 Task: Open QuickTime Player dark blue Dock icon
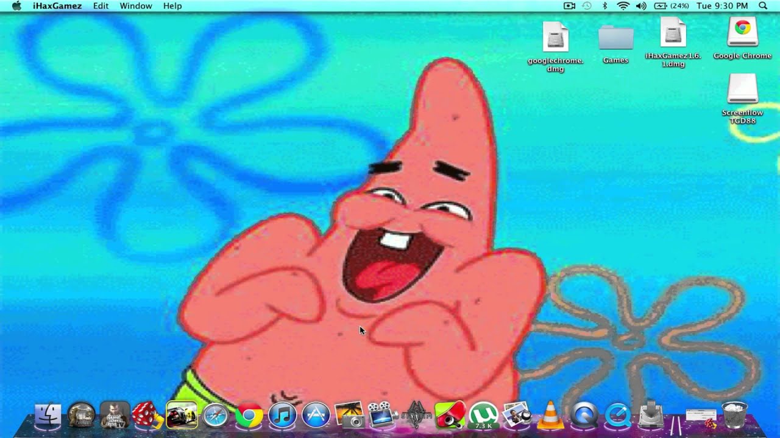[x=584, y=415]
